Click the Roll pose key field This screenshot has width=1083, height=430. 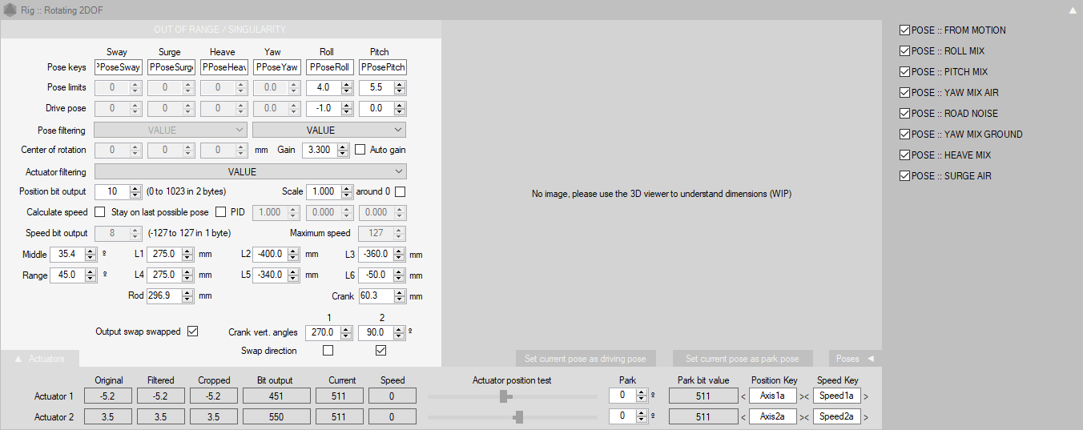point(330,67)
